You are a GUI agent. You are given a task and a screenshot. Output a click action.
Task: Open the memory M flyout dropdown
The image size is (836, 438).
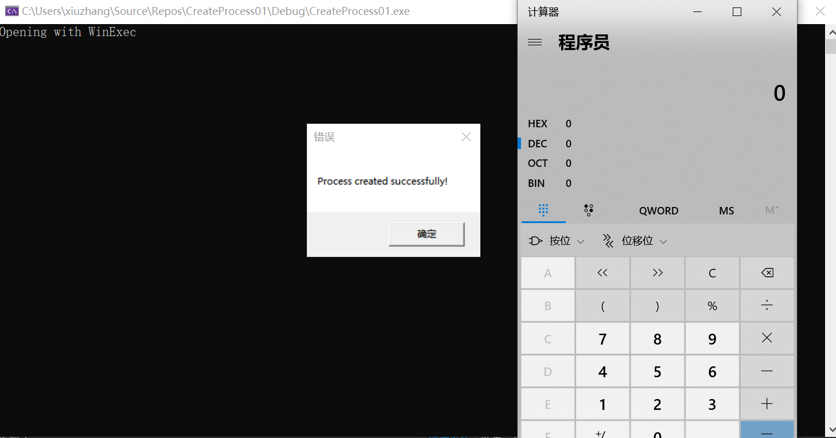[x=771, y=210]
